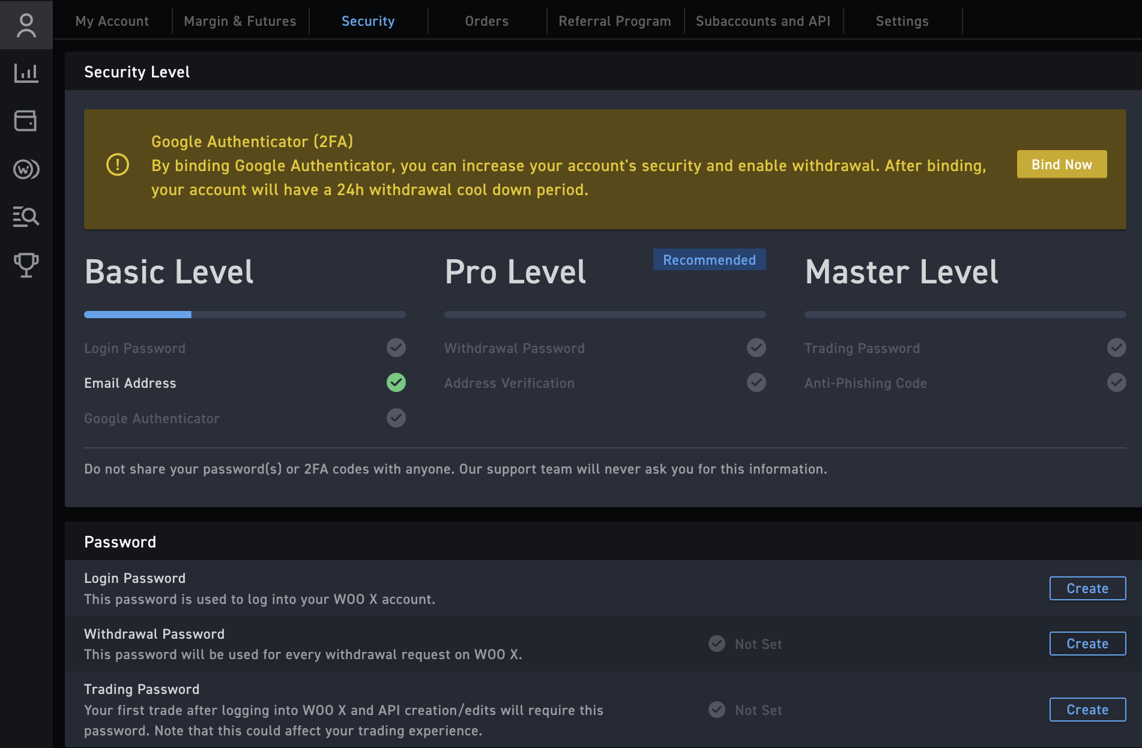
Task: Open the Referral Program tab
Action: click(615, 21)
